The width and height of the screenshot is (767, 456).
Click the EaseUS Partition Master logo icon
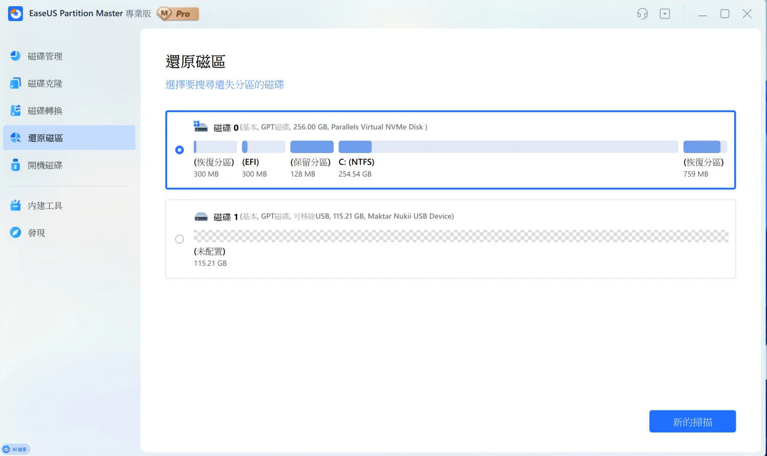15,14
